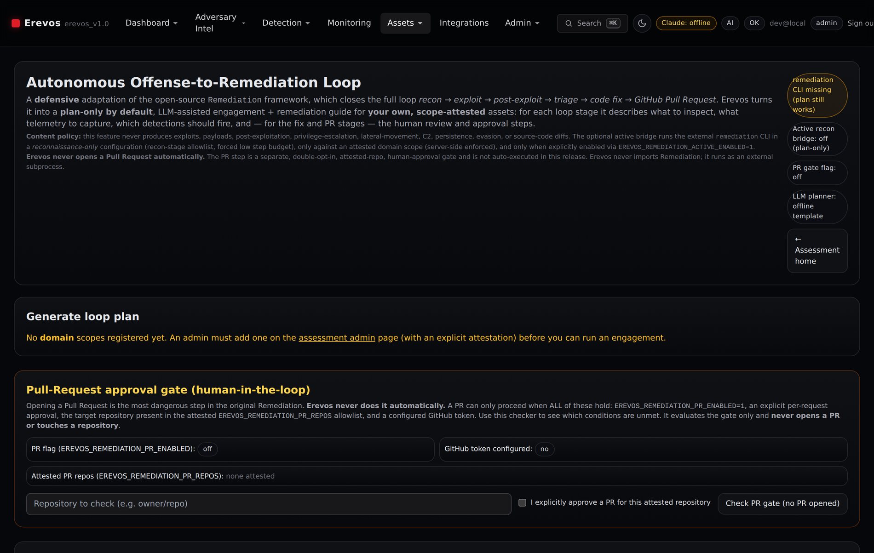874x553 pixels.
Task: Click the 'Autonomous Offense-to-Remediation Loop' title
Action: [x=194, y=82]
